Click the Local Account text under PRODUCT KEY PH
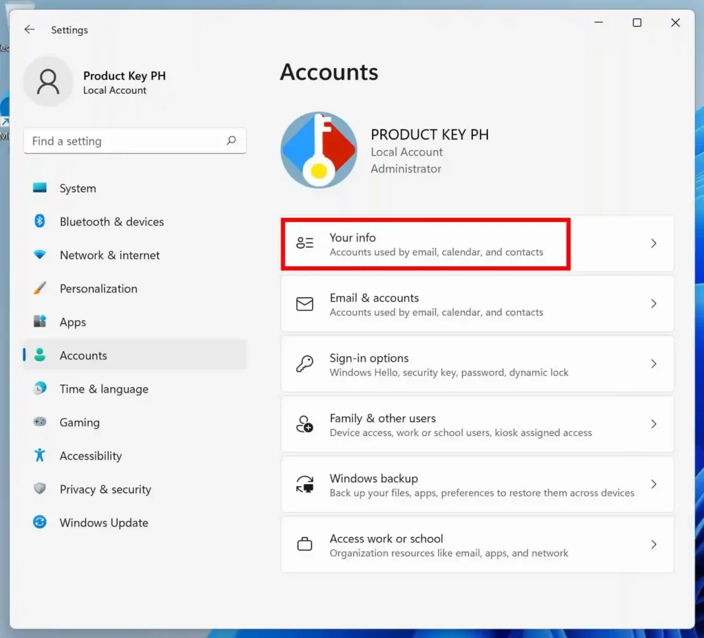The image size is (704, 638). (x=406, y=152)
